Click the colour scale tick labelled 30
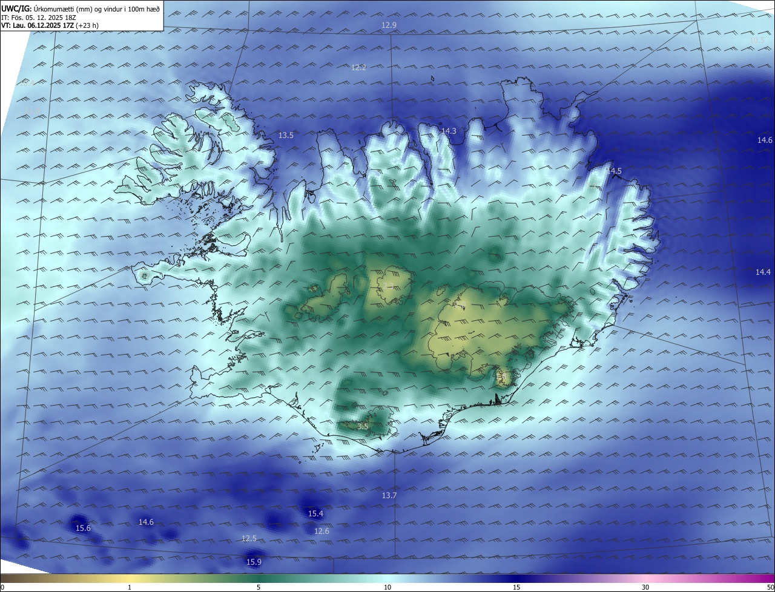This screenshot has height=592, width=775. pos(645,587)
